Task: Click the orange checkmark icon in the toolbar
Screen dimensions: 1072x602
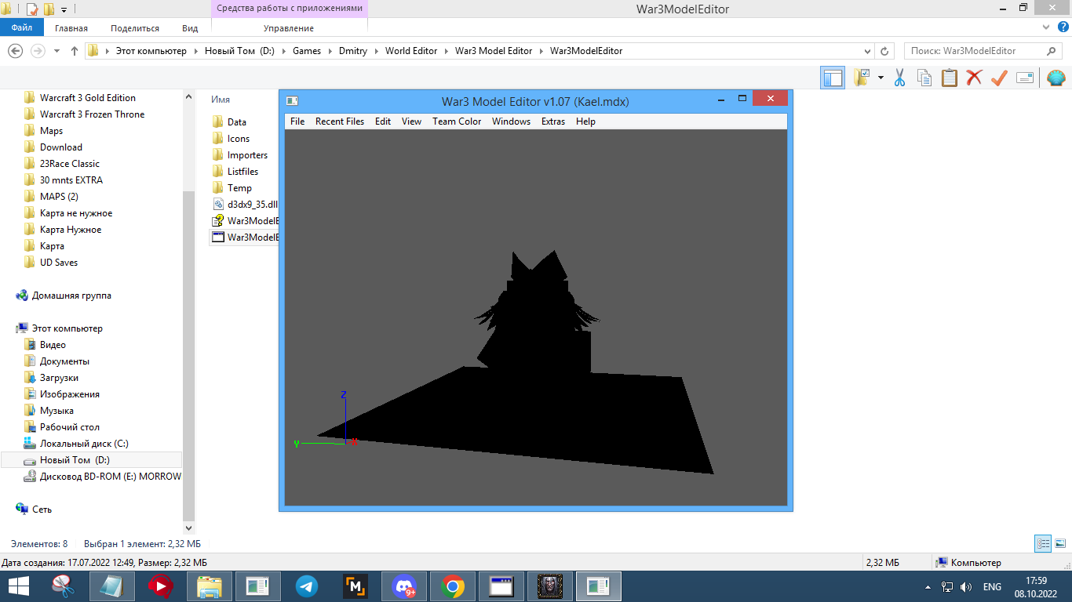Action: (x=999, y=78)
